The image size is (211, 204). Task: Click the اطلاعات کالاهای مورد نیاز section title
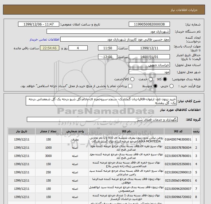click(180, 110)
